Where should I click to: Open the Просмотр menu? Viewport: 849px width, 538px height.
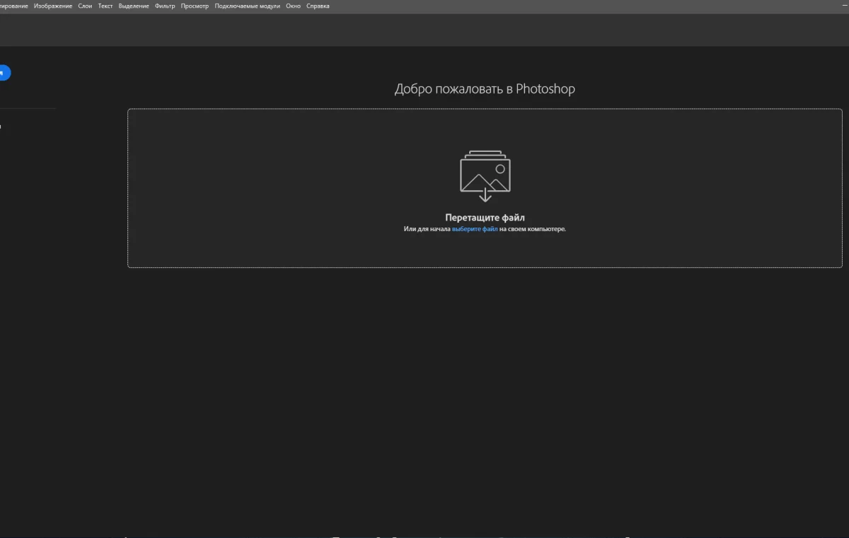coord(195,6)
